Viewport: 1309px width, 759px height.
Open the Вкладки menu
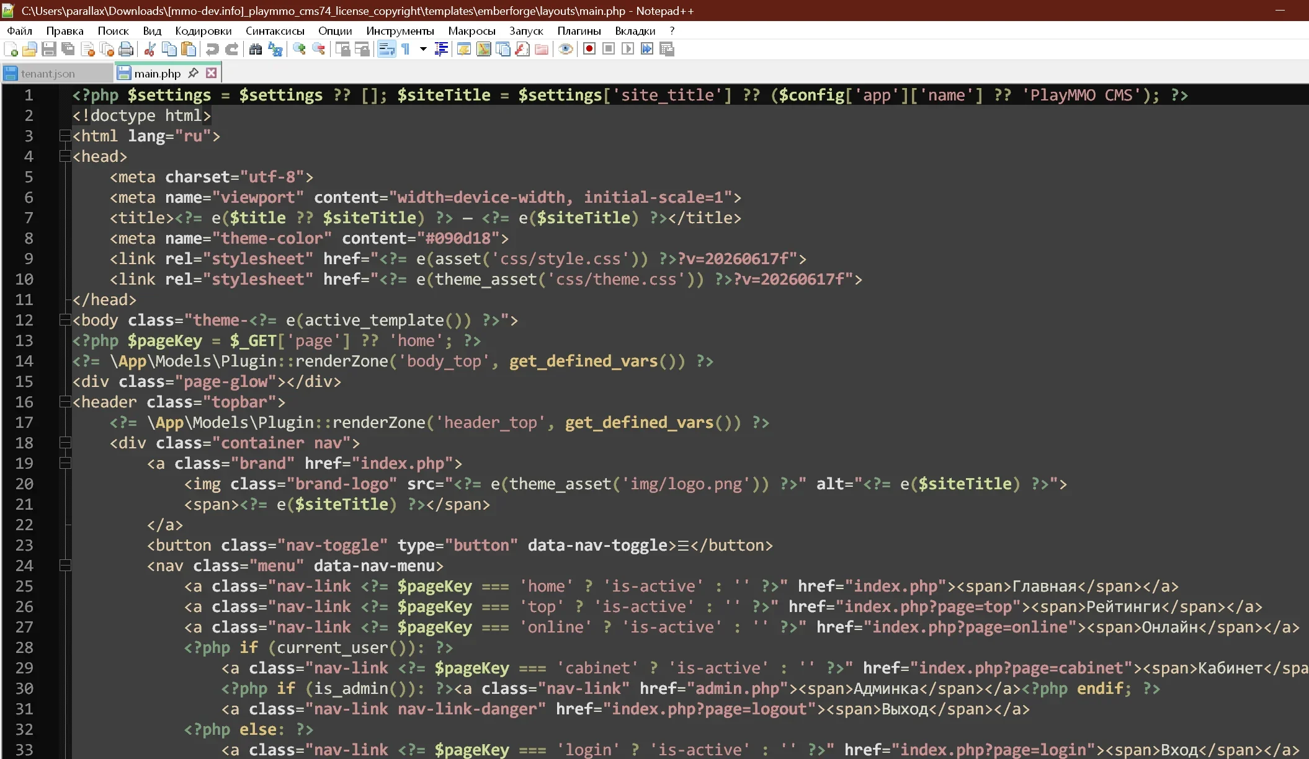[635, 30]
